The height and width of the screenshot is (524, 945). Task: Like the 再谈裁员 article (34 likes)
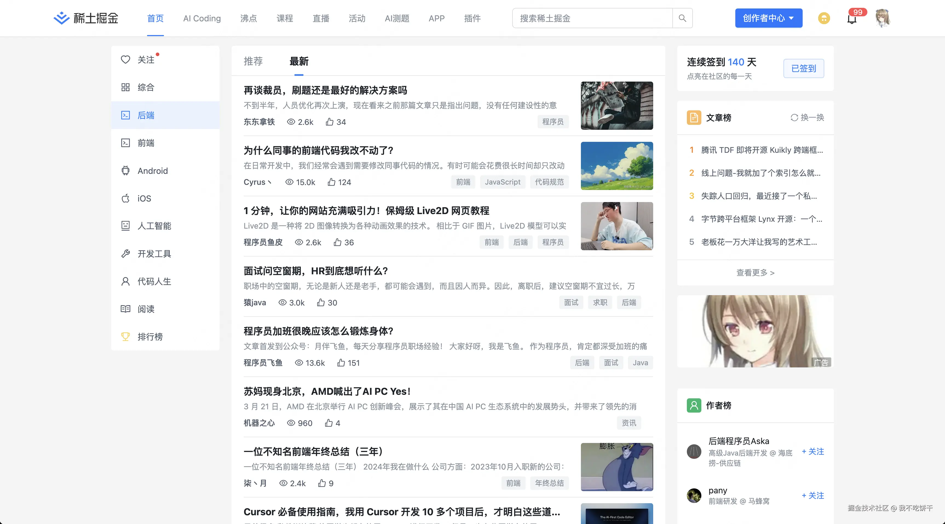pyautogui.click(x=329, y=122)
